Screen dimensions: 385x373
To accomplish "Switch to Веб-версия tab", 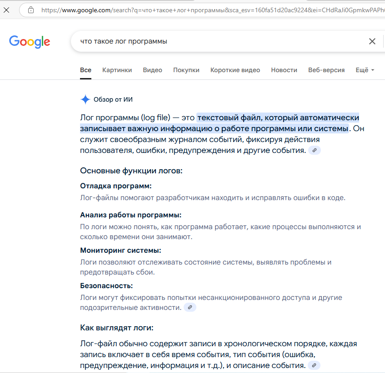I will [326, 70].
